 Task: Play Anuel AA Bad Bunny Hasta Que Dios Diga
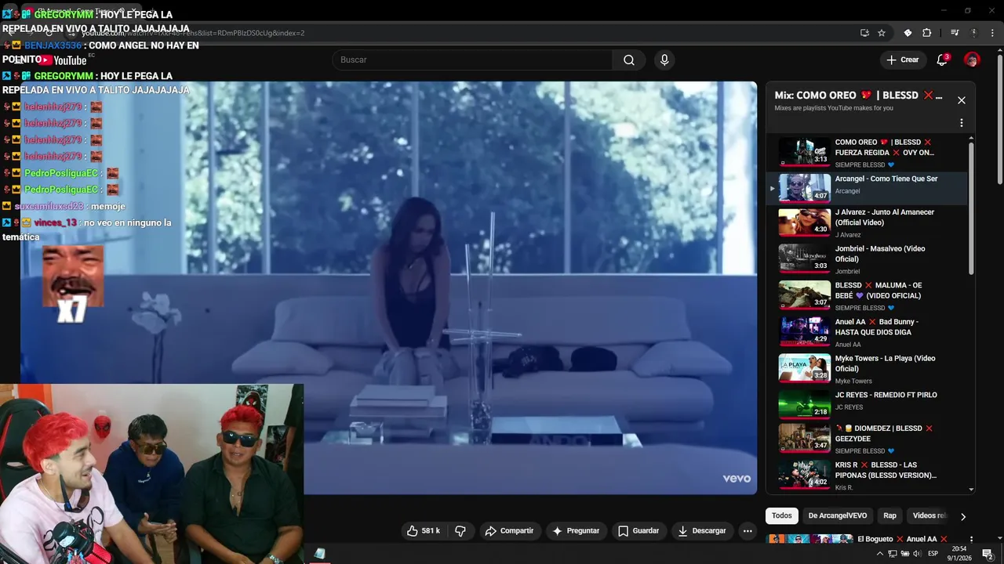868,332
